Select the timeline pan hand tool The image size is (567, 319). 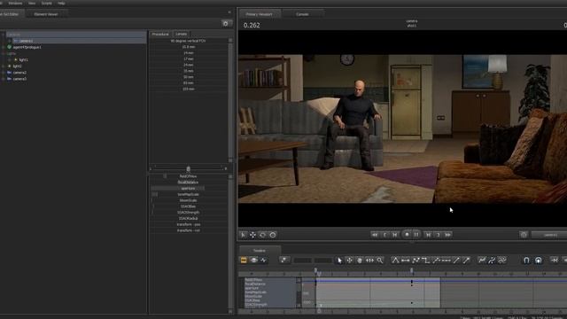tap(360, 261)
